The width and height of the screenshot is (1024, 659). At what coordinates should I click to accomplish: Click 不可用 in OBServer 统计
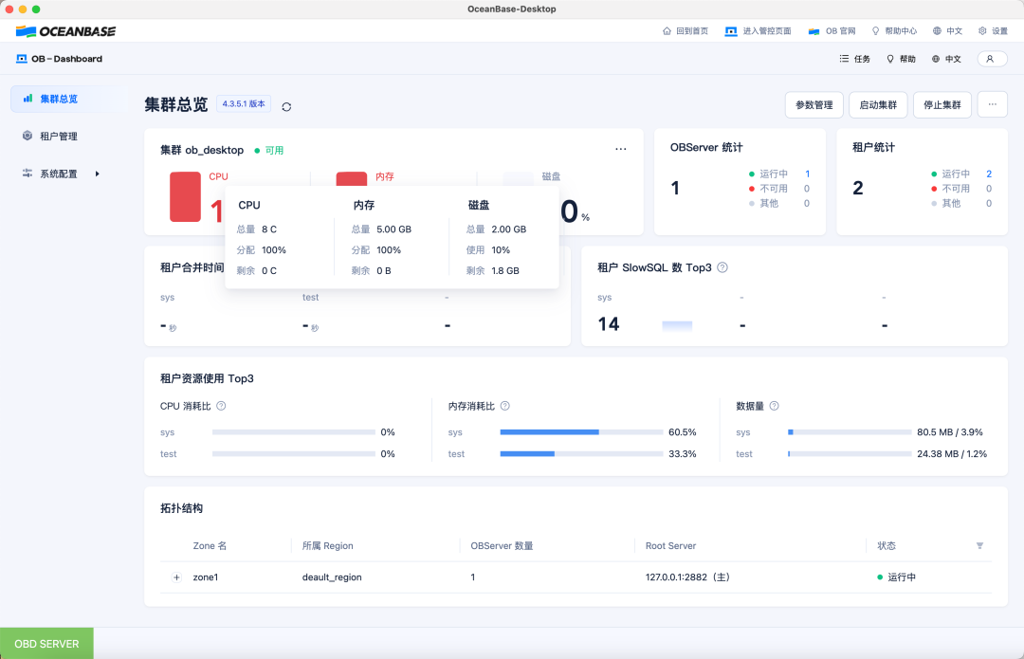tap(774, 189)
